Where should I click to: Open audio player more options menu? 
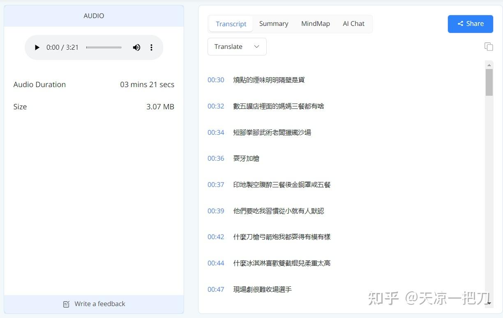coord(151,47)
